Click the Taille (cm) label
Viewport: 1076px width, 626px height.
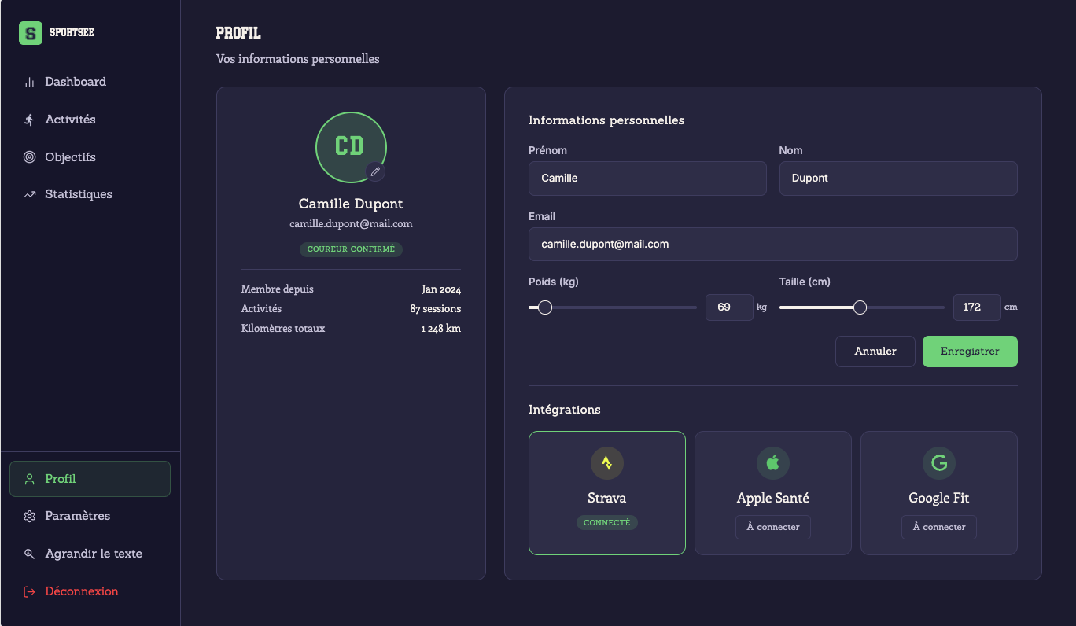pos(805,282)
